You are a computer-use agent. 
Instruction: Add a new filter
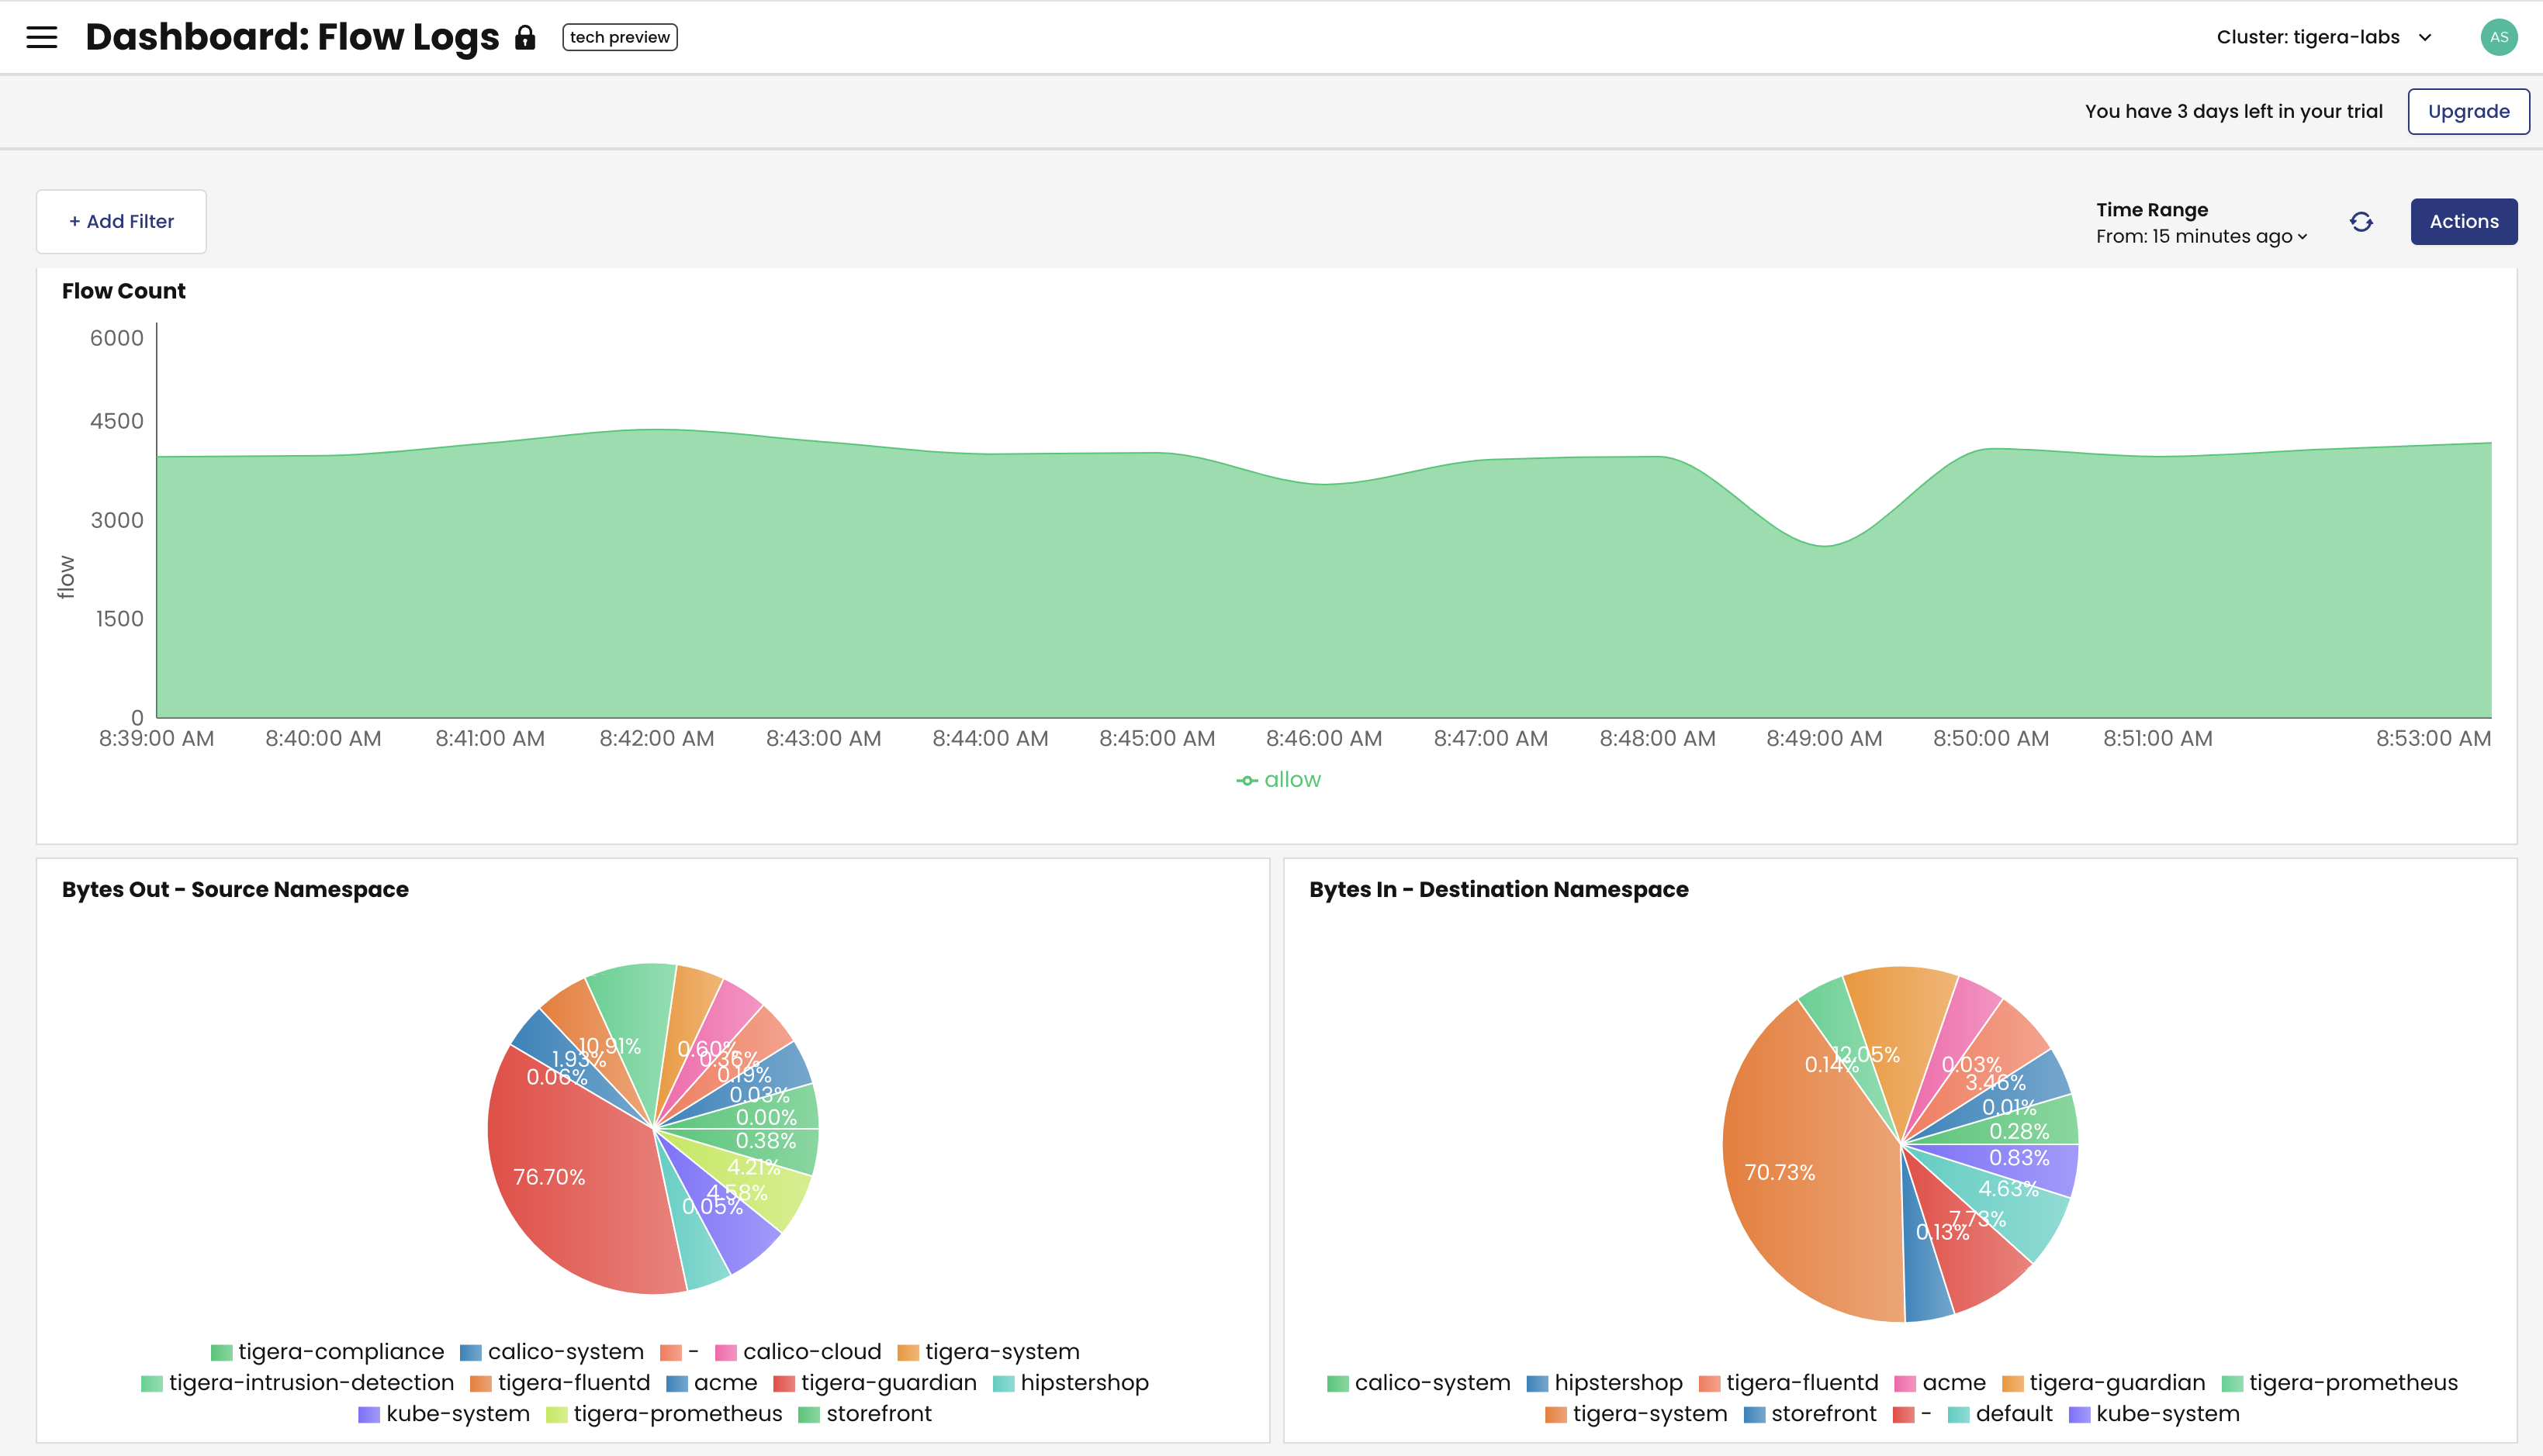[x=121, y=221]
